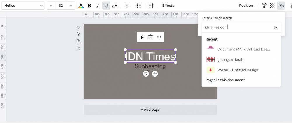Lock the page with padlock icon
Image resolution: width=292 pixels, height=123 pixels.
78,34
